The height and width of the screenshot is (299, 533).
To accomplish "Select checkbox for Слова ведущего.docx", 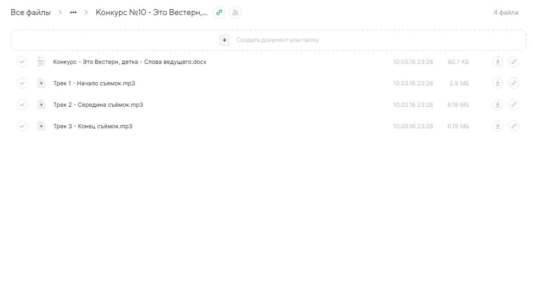I will [22, 62].
